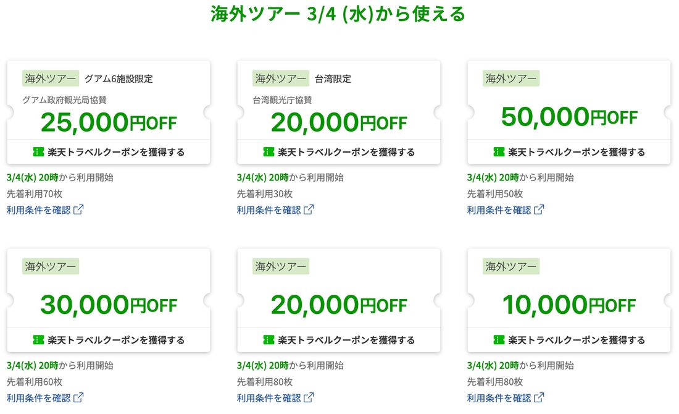Acquire the Taiwan-limited 20,000円OFF coupon
This screenshot has height=414, width=679.
[338, 151]
